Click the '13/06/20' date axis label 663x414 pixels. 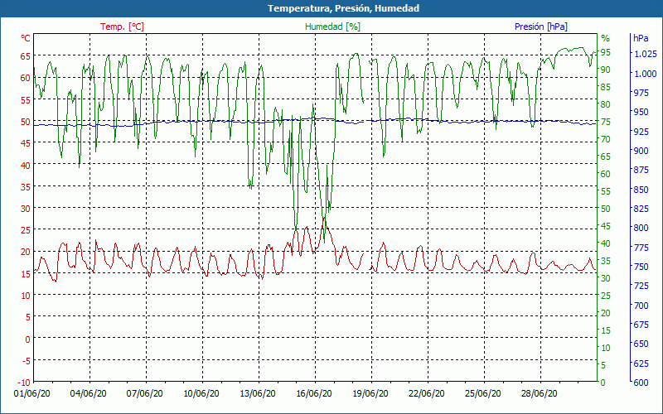coord(258,393)
